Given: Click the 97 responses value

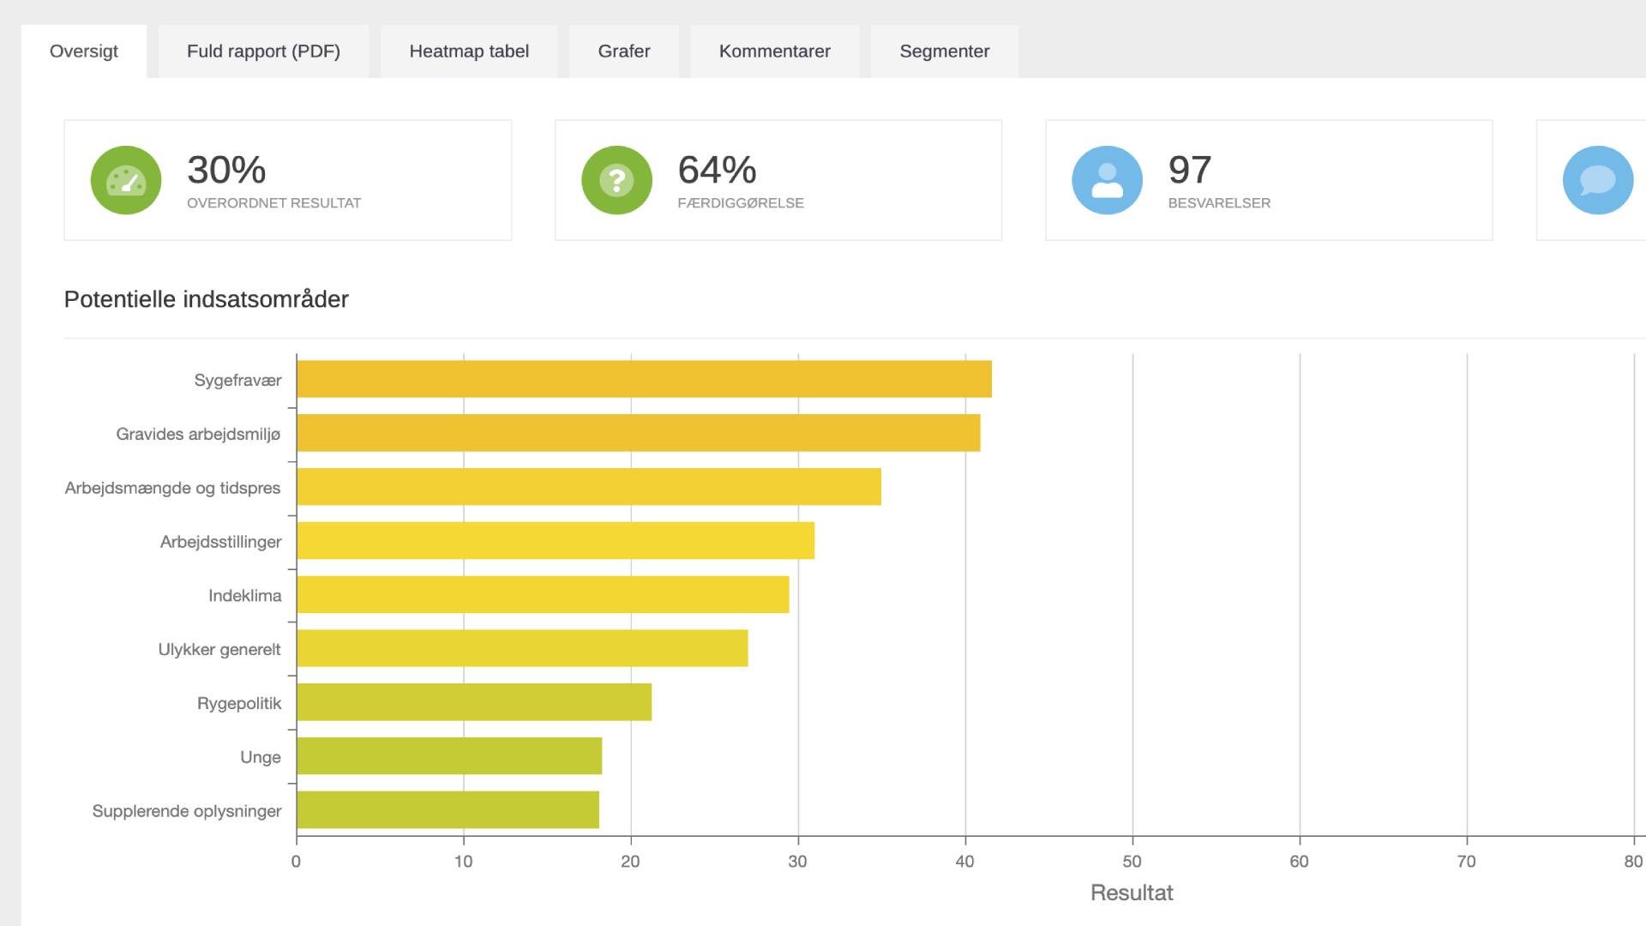Looking at the screenshot, I should click(1190, 170).
